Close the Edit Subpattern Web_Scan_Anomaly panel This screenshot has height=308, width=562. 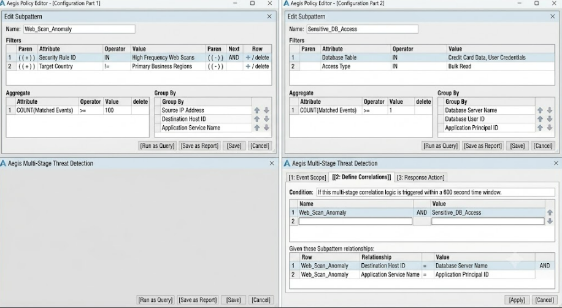click(x=269, y=17)
